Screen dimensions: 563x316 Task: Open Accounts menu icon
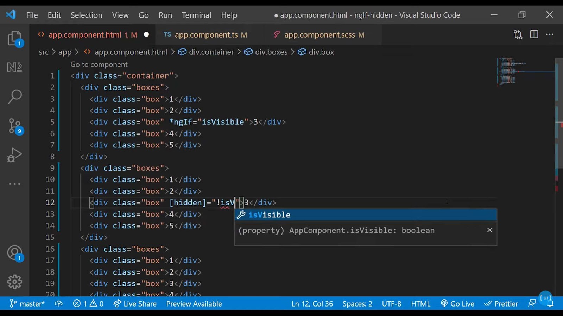(15, 253)
